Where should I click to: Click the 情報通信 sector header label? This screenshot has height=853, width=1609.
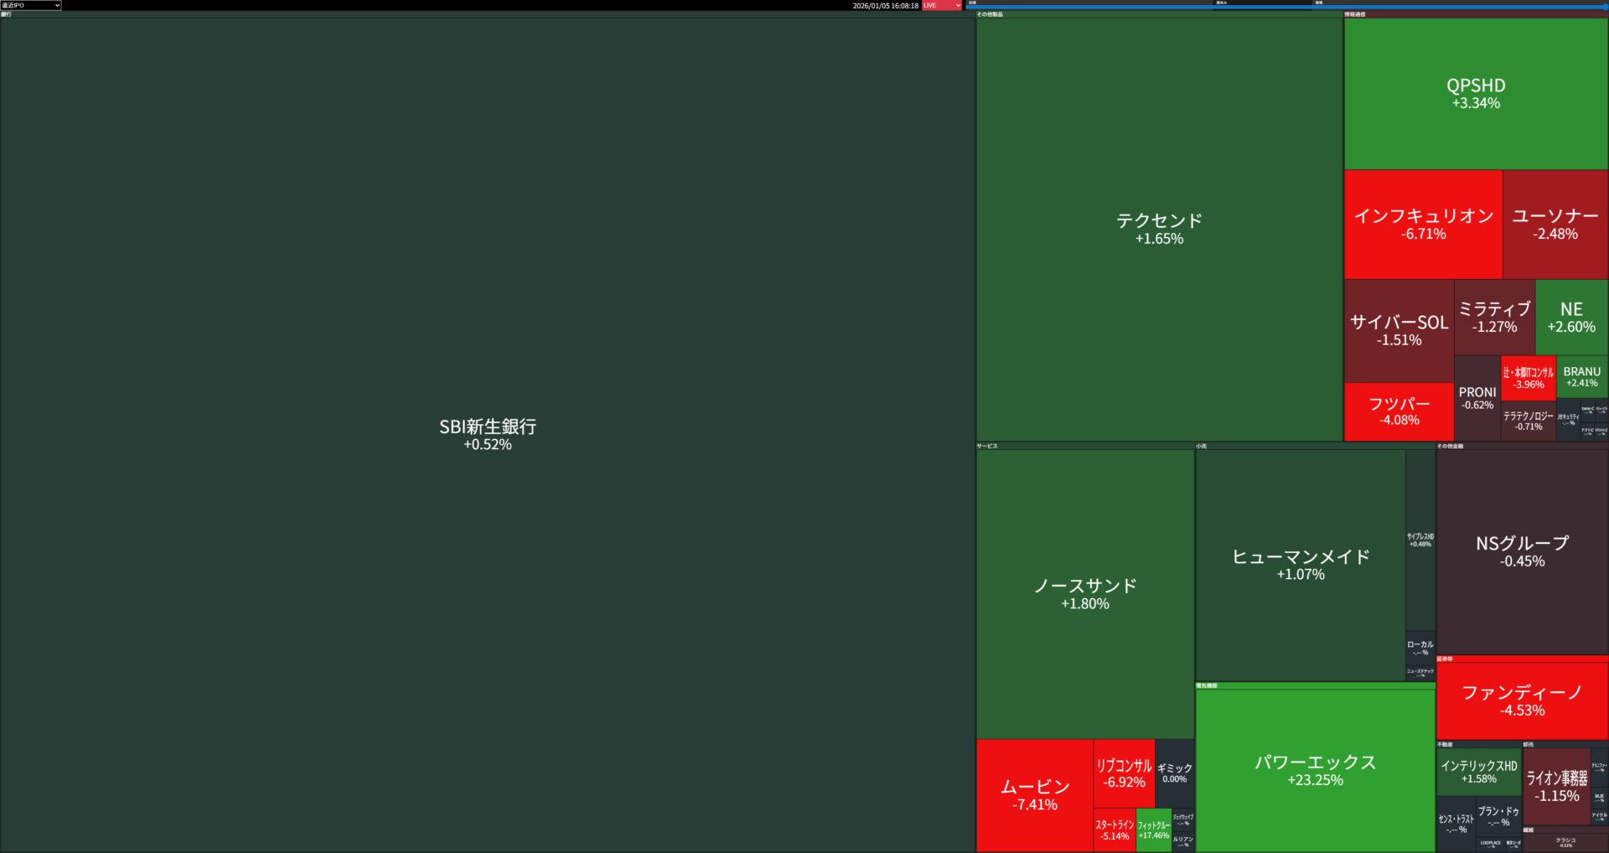point(1355,14)
